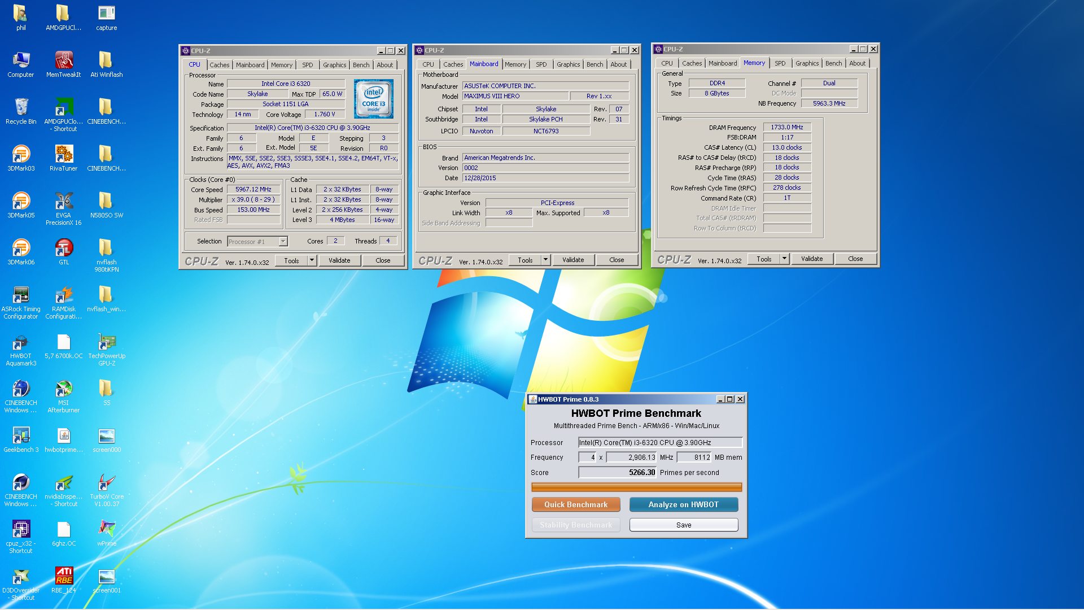This screenshot has height=610, width=1084.
Task: Start the Quick Benchmark in HWBOT Prime
Action: click(576, 504)
